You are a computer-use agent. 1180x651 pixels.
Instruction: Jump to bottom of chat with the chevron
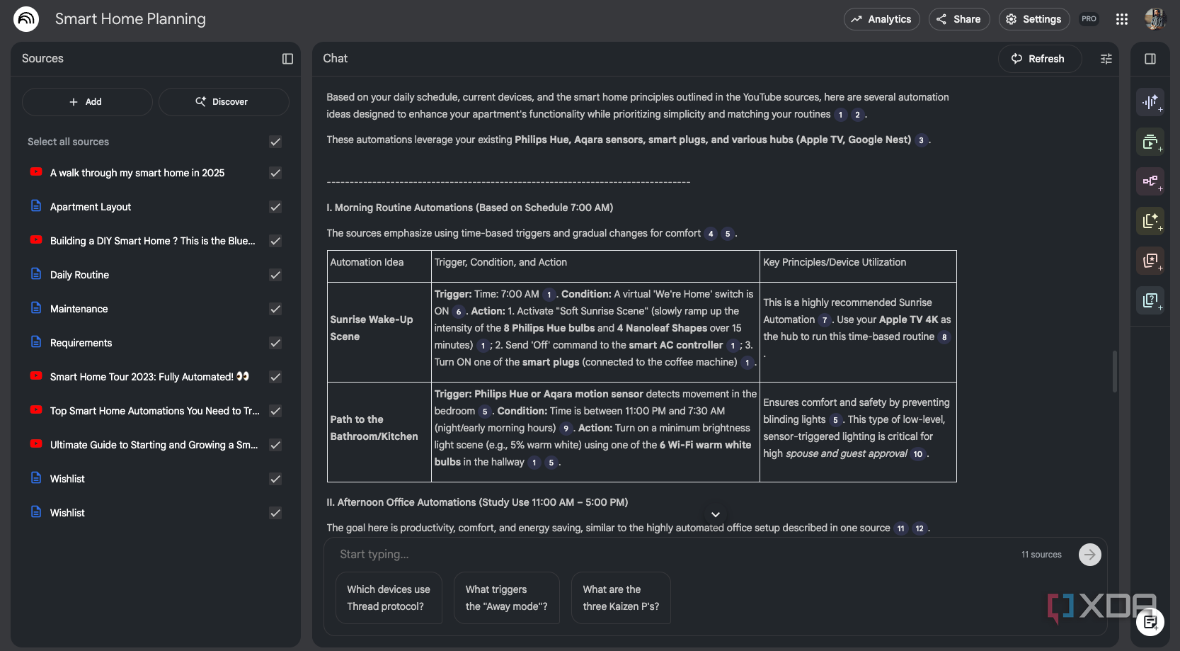click(716, 514)
